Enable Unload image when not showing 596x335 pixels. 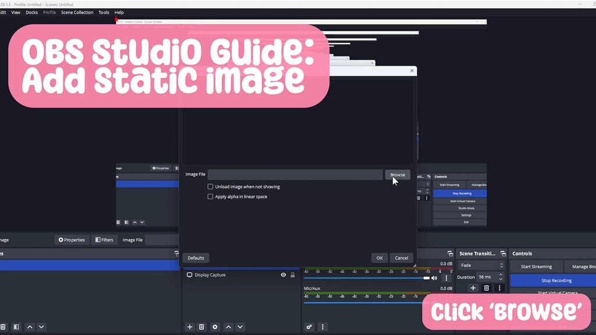click(211, 187)
